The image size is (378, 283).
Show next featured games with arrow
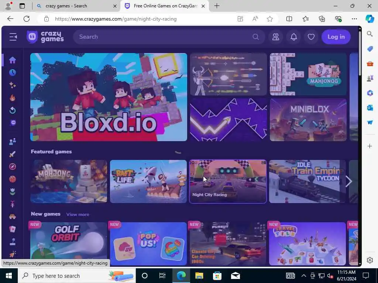pyautogui.click(x=348, y=181)
